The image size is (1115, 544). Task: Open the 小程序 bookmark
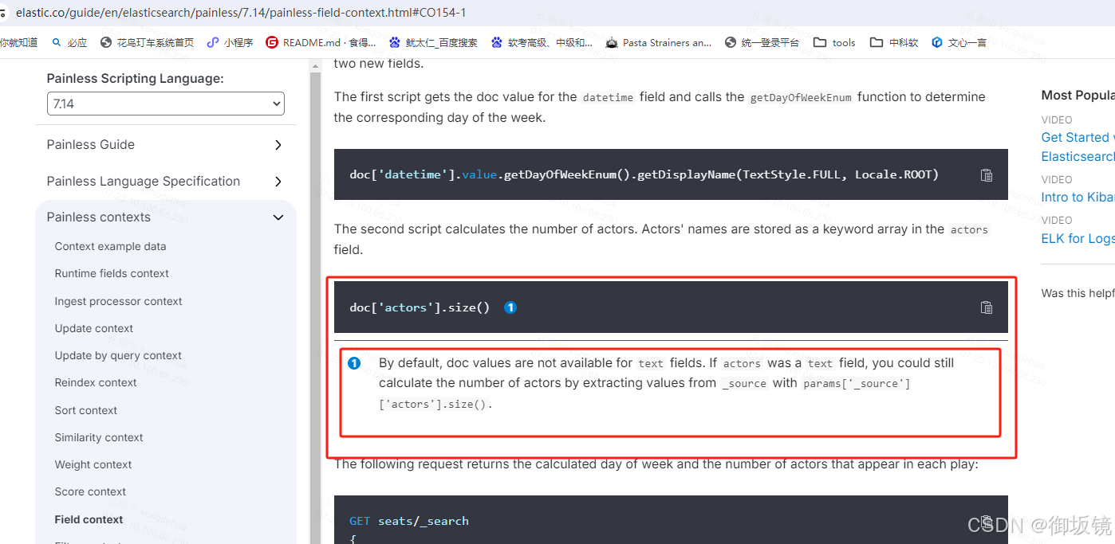coord(230,43)
